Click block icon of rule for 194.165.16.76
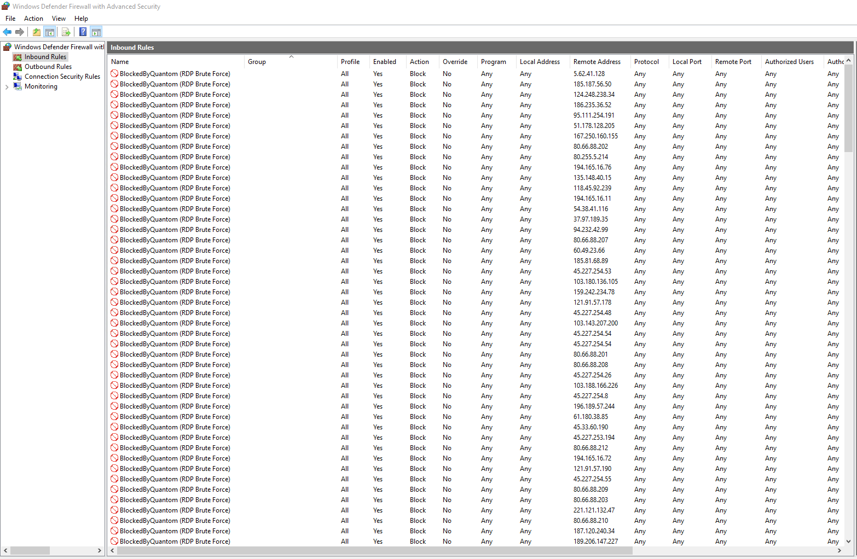 pyautogui.click(x=114, y=167)
